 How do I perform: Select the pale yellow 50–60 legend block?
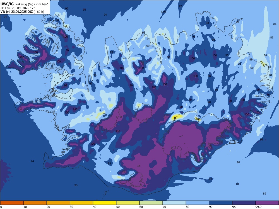point(128,203)
